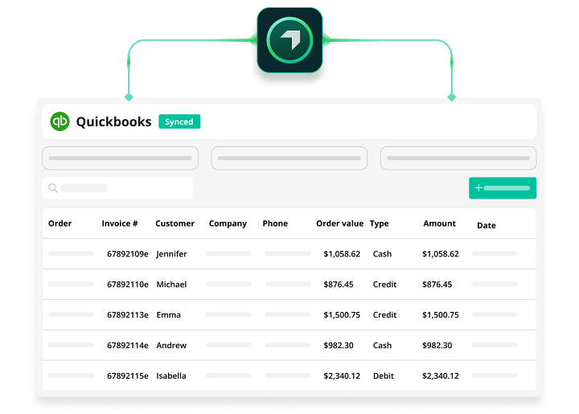Open invoice 67892113e for Emma

tap(127, 315)
